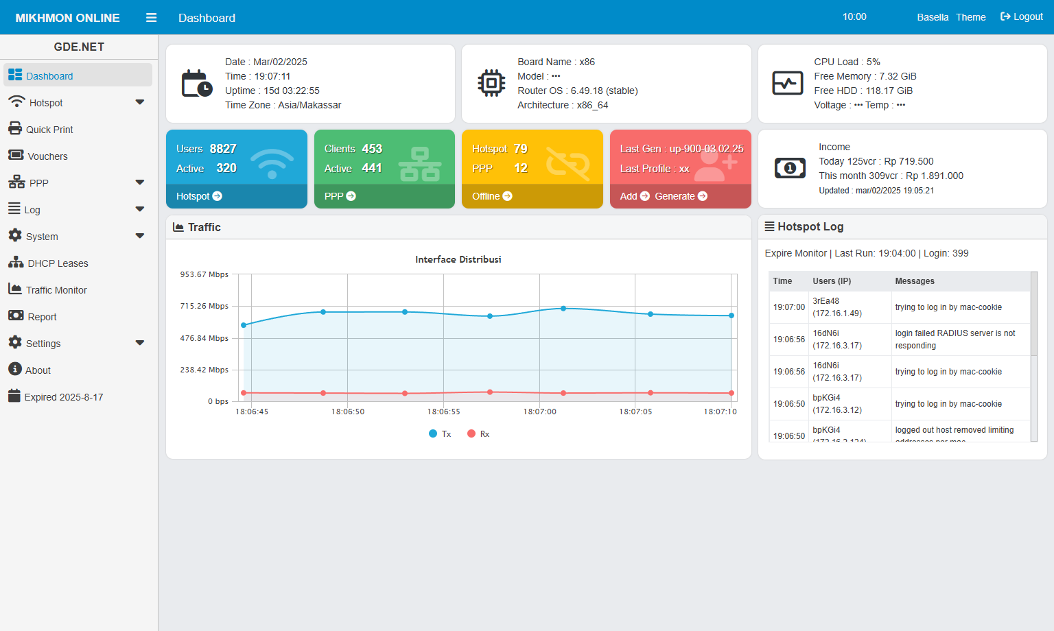The image size is (1054, 631).
Task: Open the Dashboard sidebar item
Action: coord(49,76)
